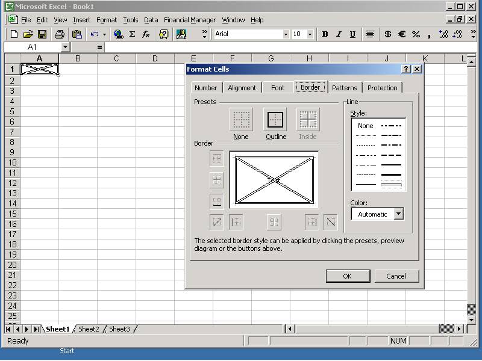482x361 pixels.
Task: Switch to the Patterns tab
Action: tap(345, 88)
